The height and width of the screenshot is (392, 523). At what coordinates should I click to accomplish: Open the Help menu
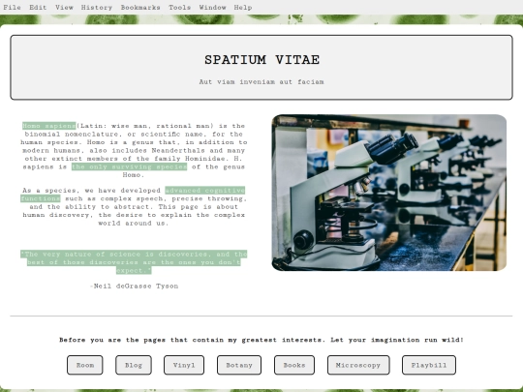click(242, 7)
